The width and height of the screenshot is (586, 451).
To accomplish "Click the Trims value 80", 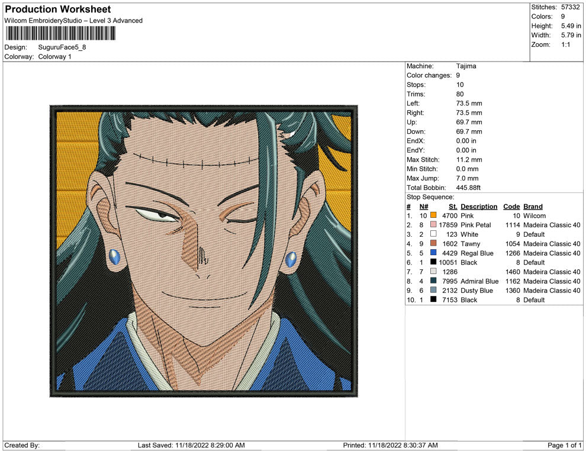I will coord(460,94).
